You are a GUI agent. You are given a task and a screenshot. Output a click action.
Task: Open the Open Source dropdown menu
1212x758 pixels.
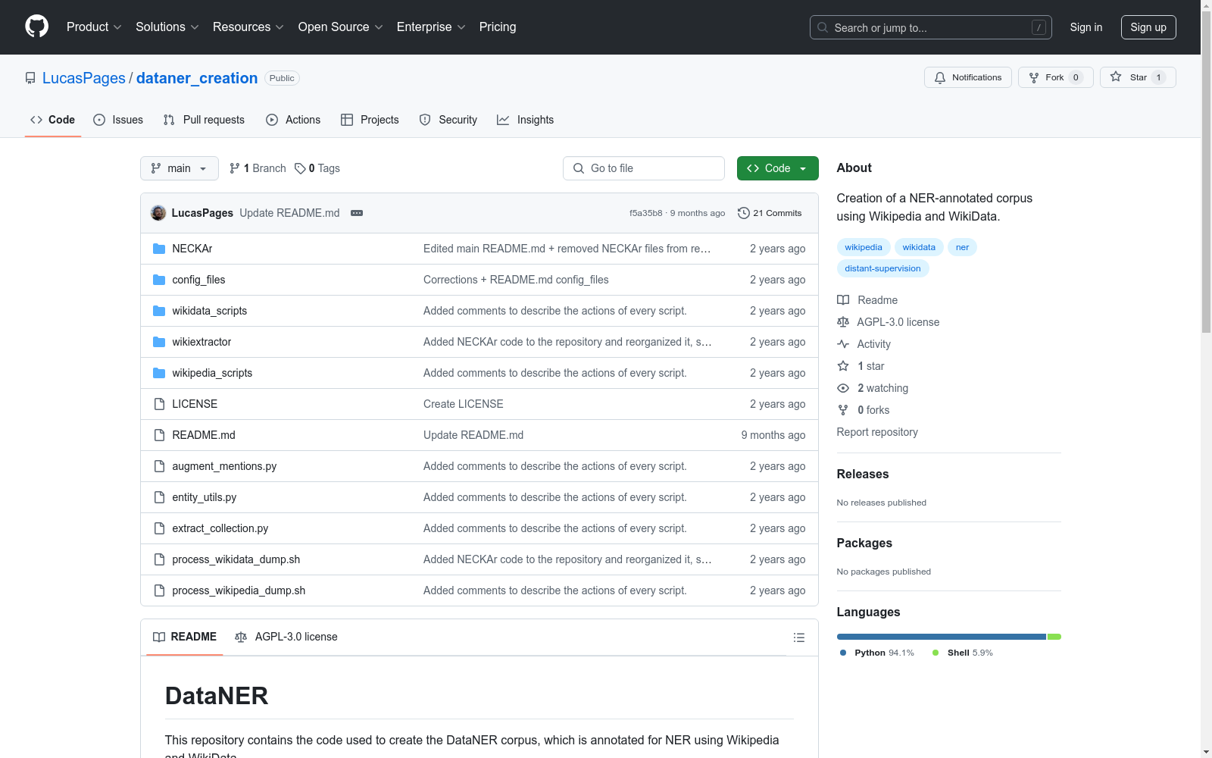click(x=341, y=27)
